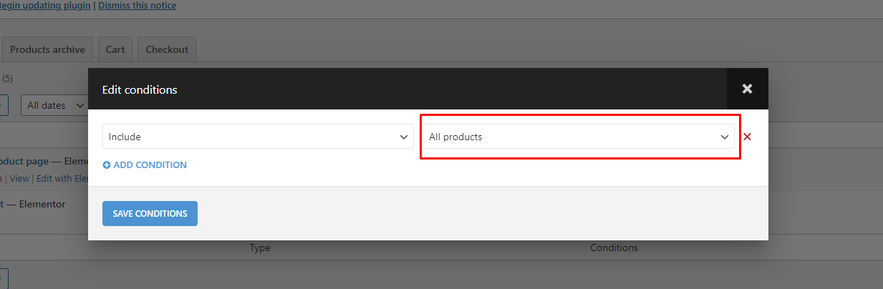Expand the Include chevron arrow

pos(403,137)
